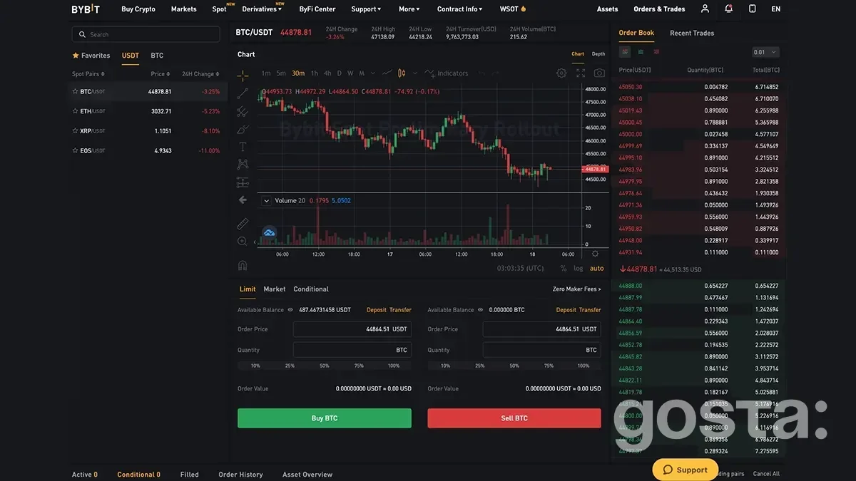Open the Order History tab
This screenshot has width=856, height=481.
click(240, 475)
